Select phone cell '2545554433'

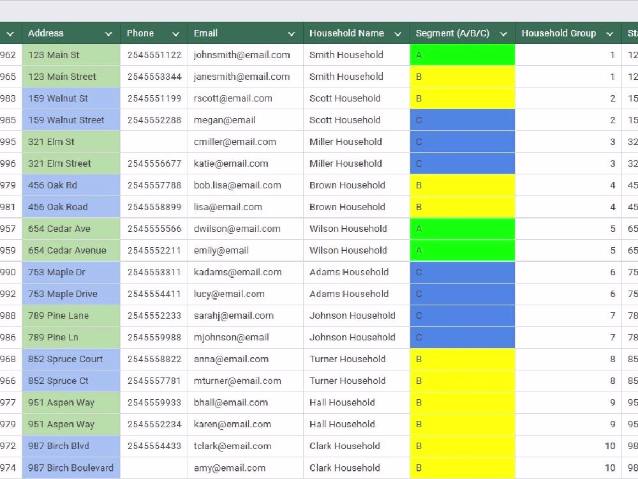pos(154,446)
